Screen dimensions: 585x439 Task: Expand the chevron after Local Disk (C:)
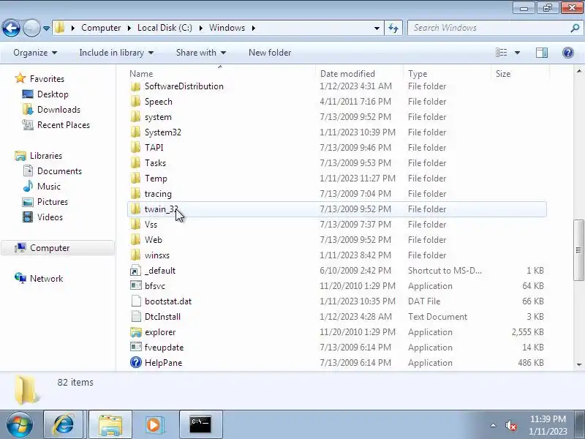click(x=200, y=28)
